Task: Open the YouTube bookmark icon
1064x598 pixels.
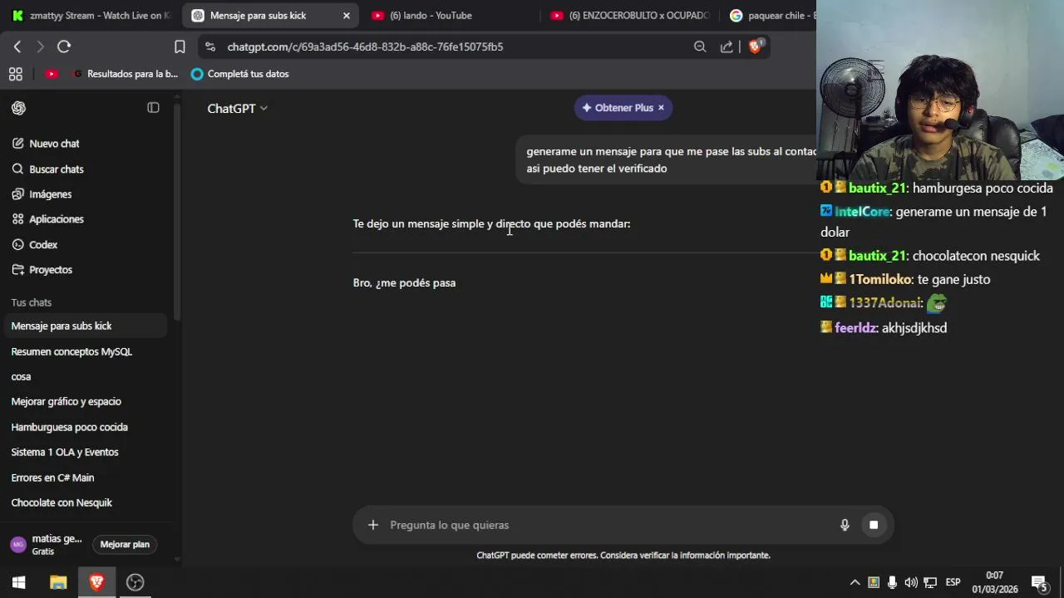Action: [52, 74]
